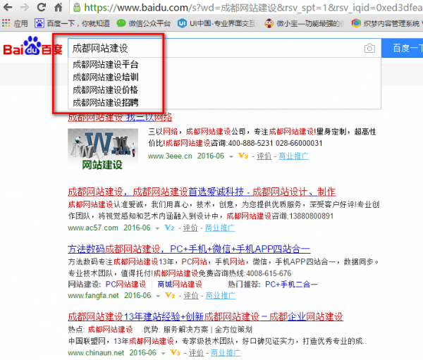Image resolution: width=423 pixels, height=360 pixels.
Task: Click 评价 on the fangfa.net result
Action: point(191,296)
